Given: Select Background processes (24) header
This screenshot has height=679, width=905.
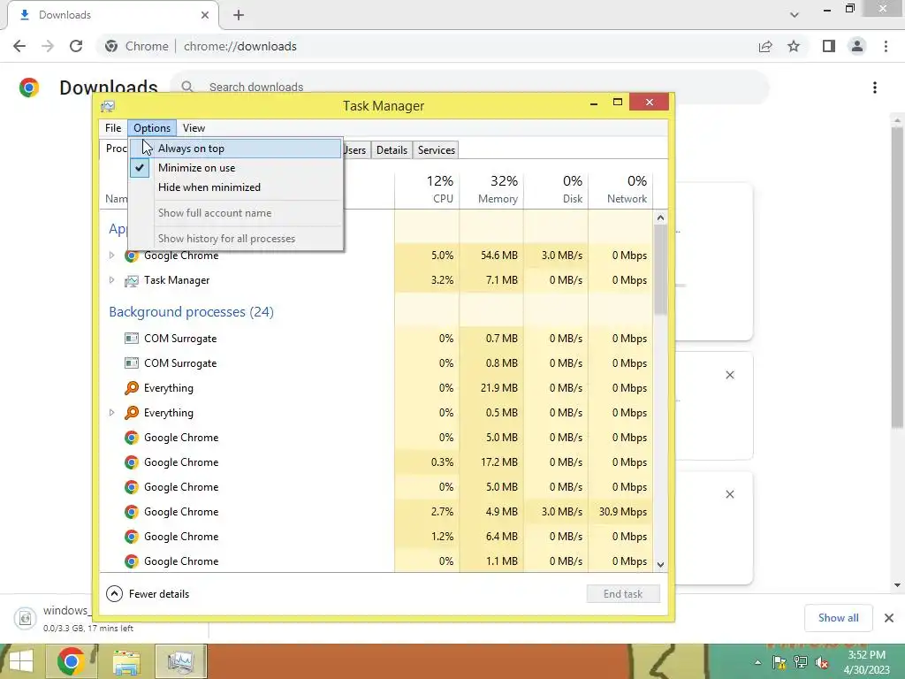Looking at the screenshot, I should tap(191, 312).
